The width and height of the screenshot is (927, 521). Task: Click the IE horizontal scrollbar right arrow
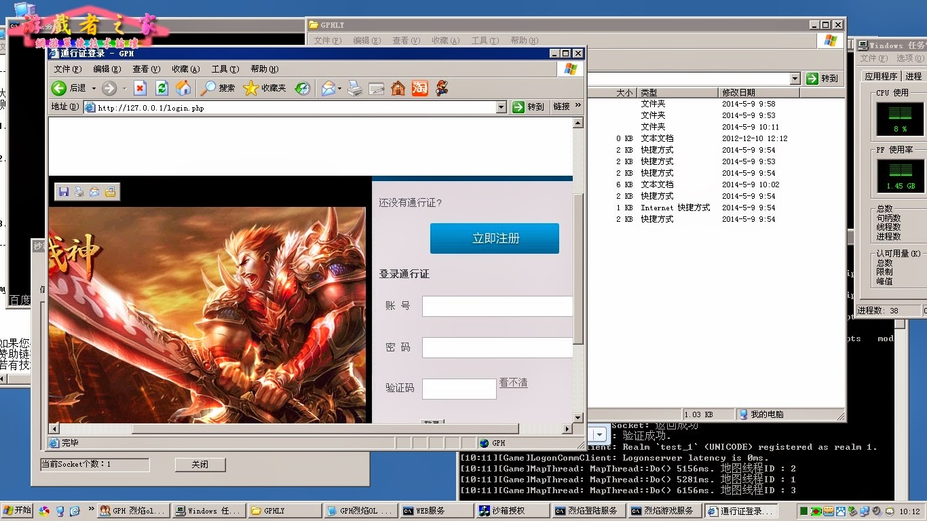click(x=567, y=429)
